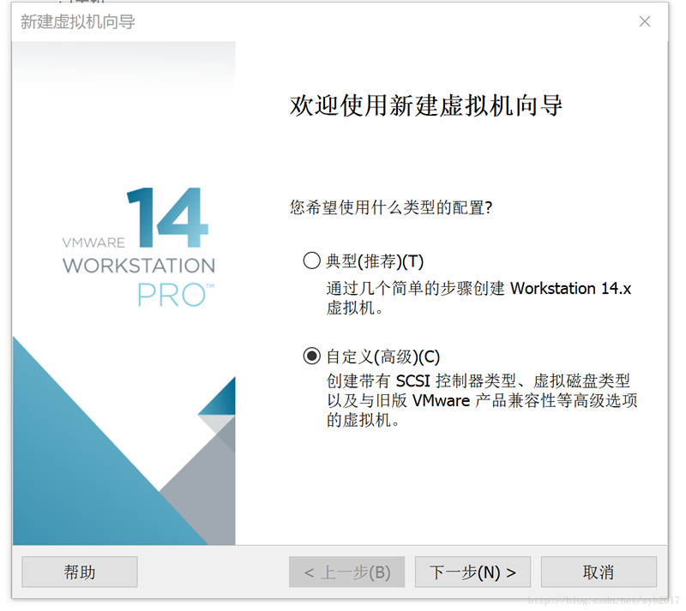
Task: Click the greyed-out < 上一步(B) button
Action: pyautogui.click(x=346, y=572)
